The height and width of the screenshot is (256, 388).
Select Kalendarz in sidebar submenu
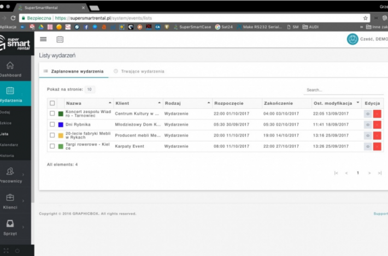[9, 145]
